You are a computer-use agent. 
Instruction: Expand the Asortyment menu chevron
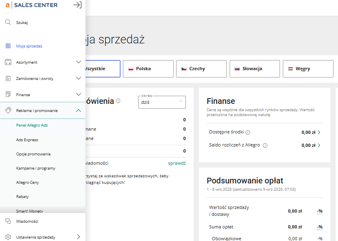pyautogui.click(x=79, y=62)
